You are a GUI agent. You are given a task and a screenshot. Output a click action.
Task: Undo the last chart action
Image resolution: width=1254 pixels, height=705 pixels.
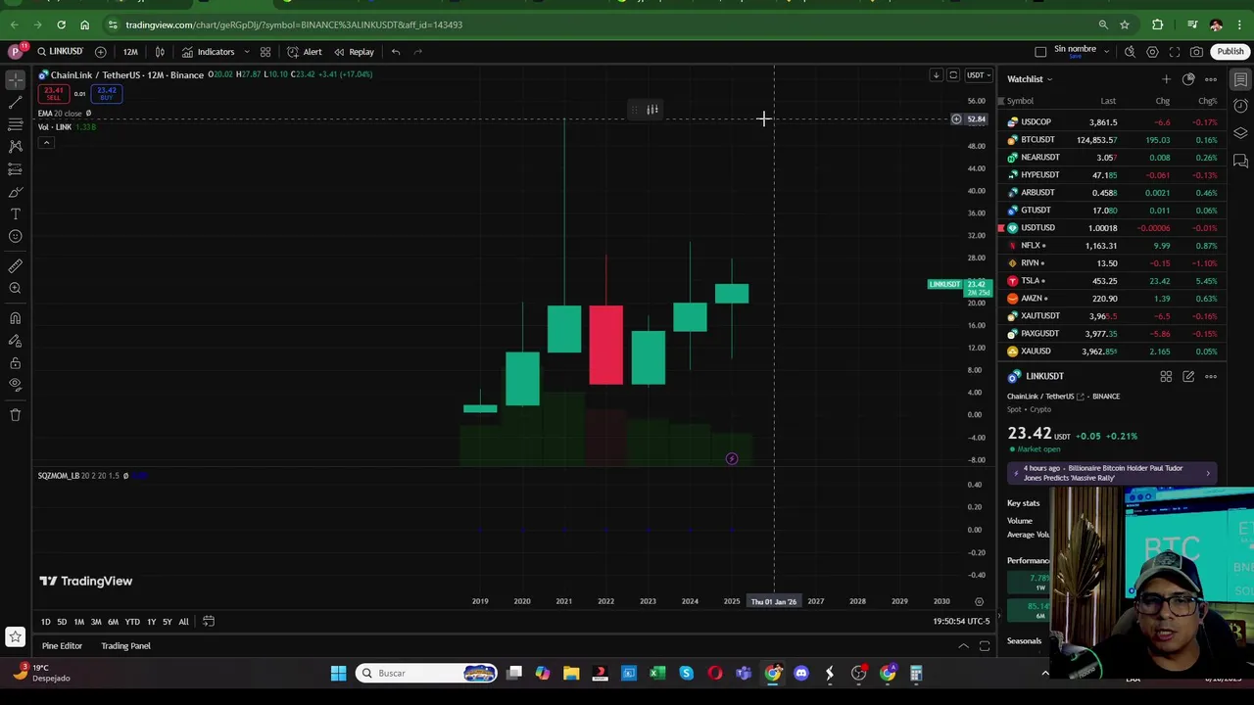point(396,51)
